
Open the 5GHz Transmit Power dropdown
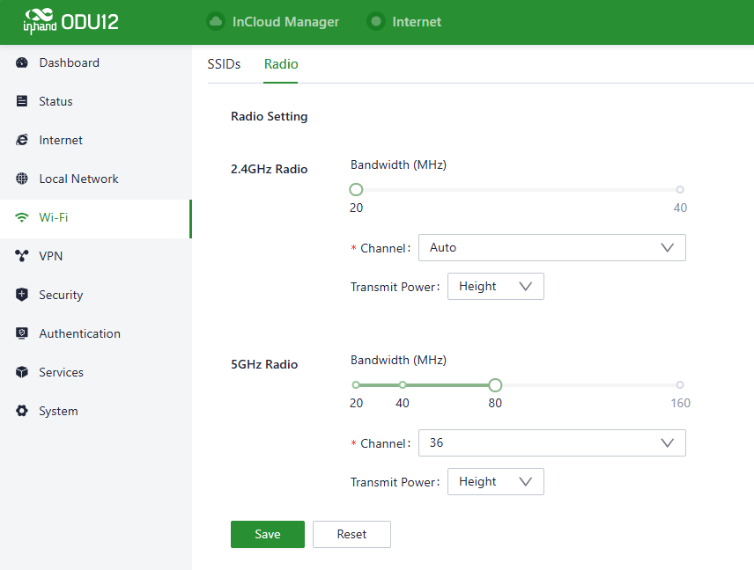[x=495, y=482]
